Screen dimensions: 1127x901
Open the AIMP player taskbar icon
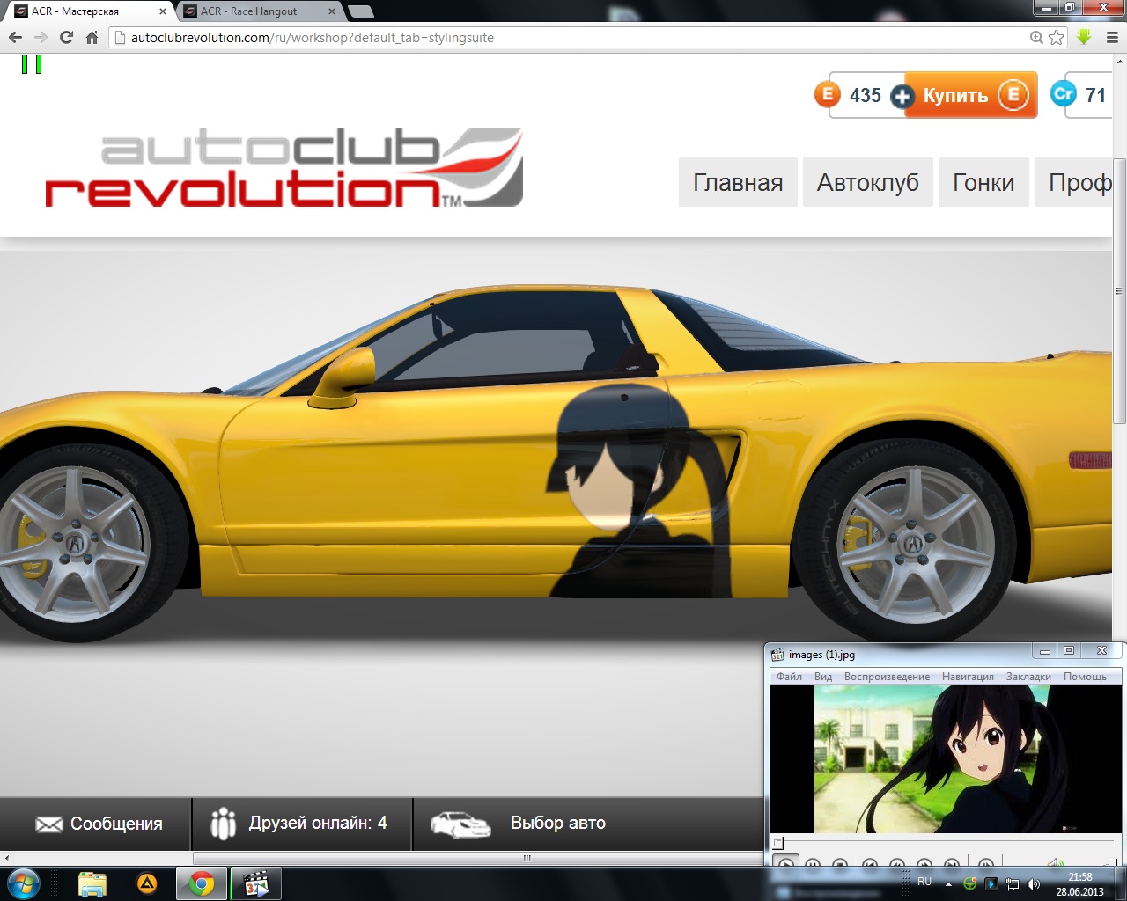tap(147, 883)
